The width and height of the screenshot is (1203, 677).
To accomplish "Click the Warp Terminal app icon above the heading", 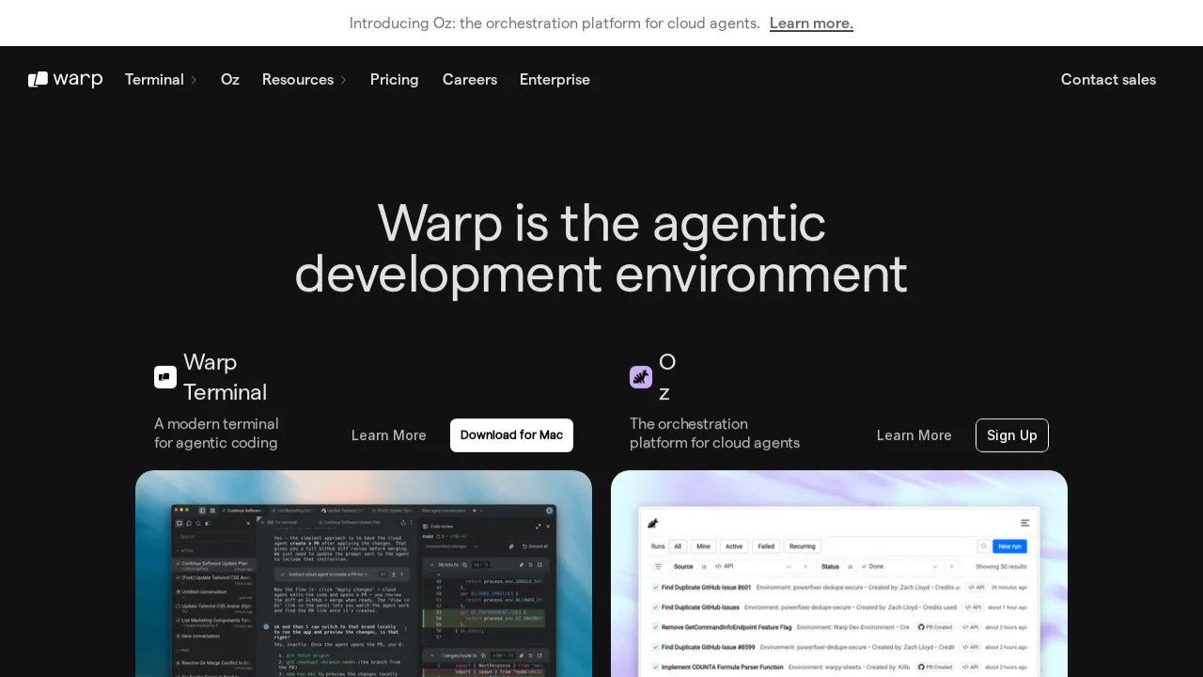I will coord(165,376).
